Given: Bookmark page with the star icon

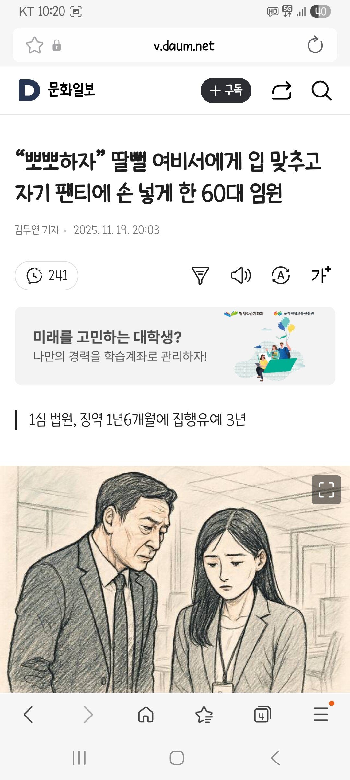Looking at the screenshot, I should (34, 45).
